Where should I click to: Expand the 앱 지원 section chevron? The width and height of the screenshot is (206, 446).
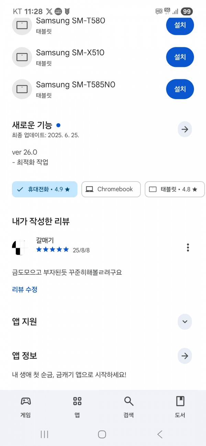point(185,322)
